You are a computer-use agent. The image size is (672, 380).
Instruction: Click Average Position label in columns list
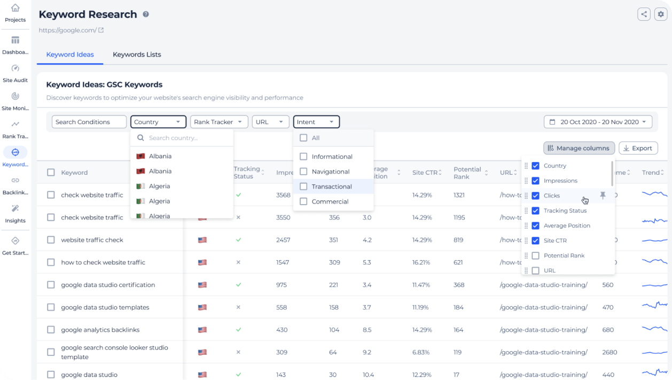point(567,226)
